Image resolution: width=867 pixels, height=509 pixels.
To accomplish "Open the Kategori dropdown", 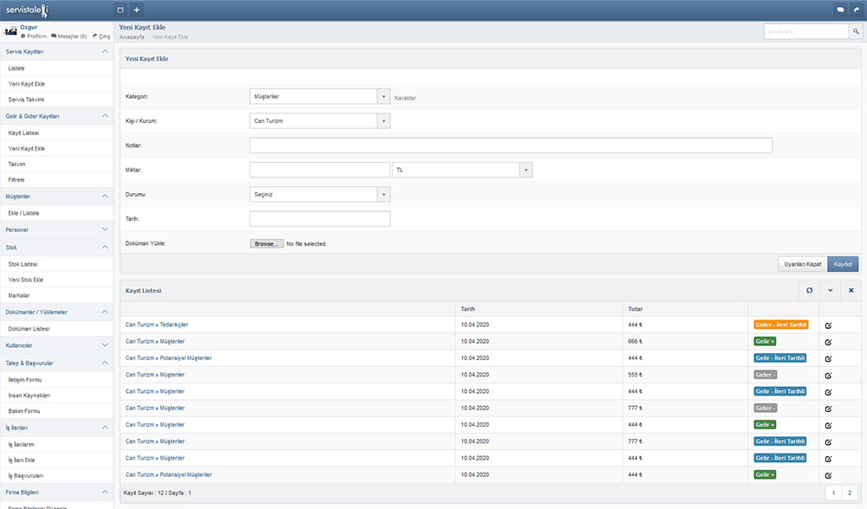I will pyautogui.click(x=383, y=97).
